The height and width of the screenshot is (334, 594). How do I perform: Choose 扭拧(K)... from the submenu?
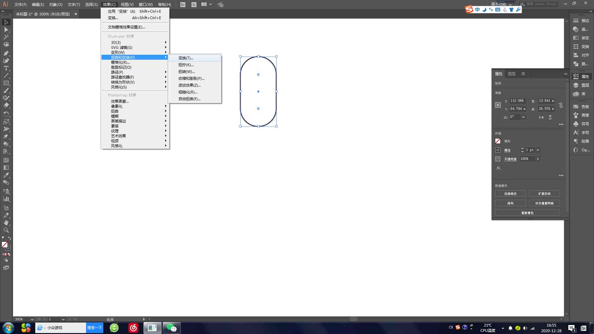[195, 65]
